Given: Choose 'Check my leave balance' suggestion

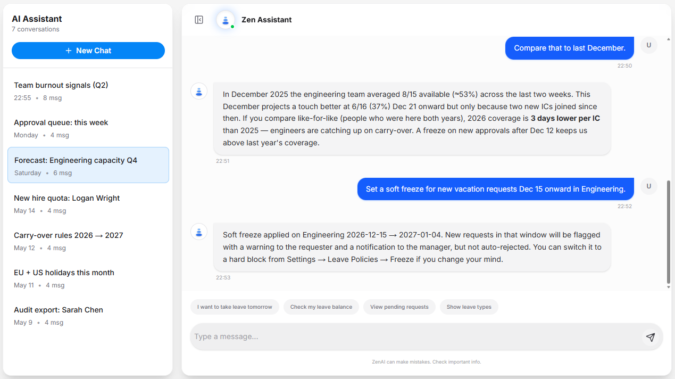Looking at the screenshot, I should (321, 307).
